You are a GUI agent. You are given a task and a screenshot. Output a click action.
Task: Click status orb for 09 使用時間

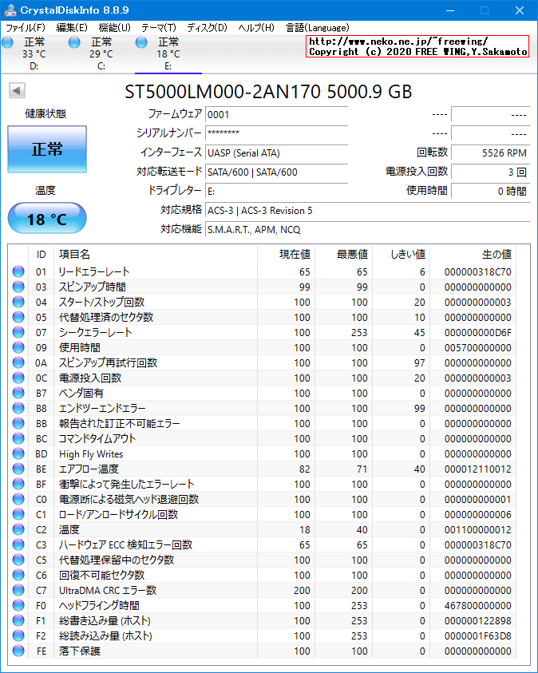click(18, 347)
